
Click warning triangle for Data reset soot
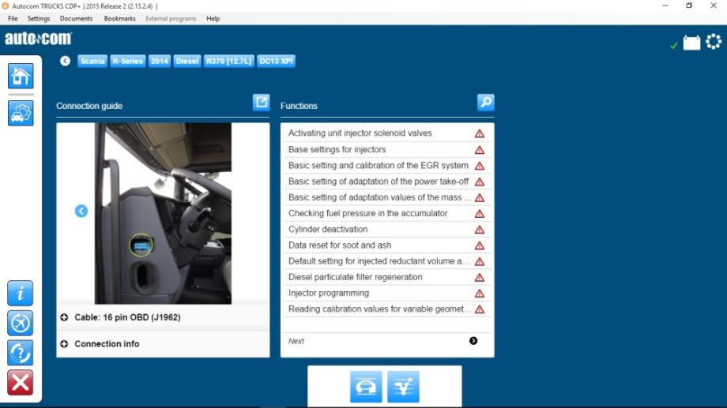[x=480, y=246]
